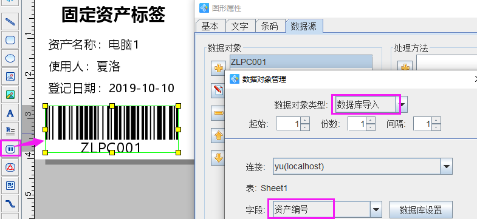Viewport: 477px width, 219px height.
Task: Remove the selected data object
Action: click(218, 113)
